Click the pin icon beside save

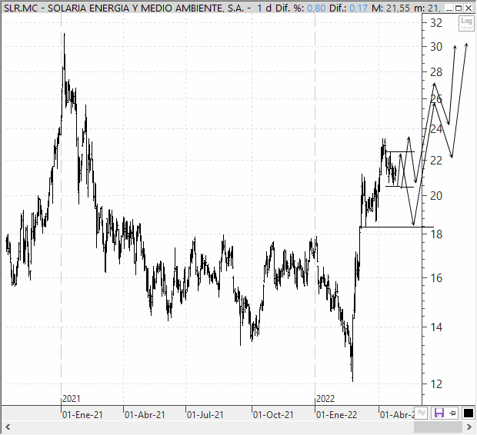coord(453,413)
